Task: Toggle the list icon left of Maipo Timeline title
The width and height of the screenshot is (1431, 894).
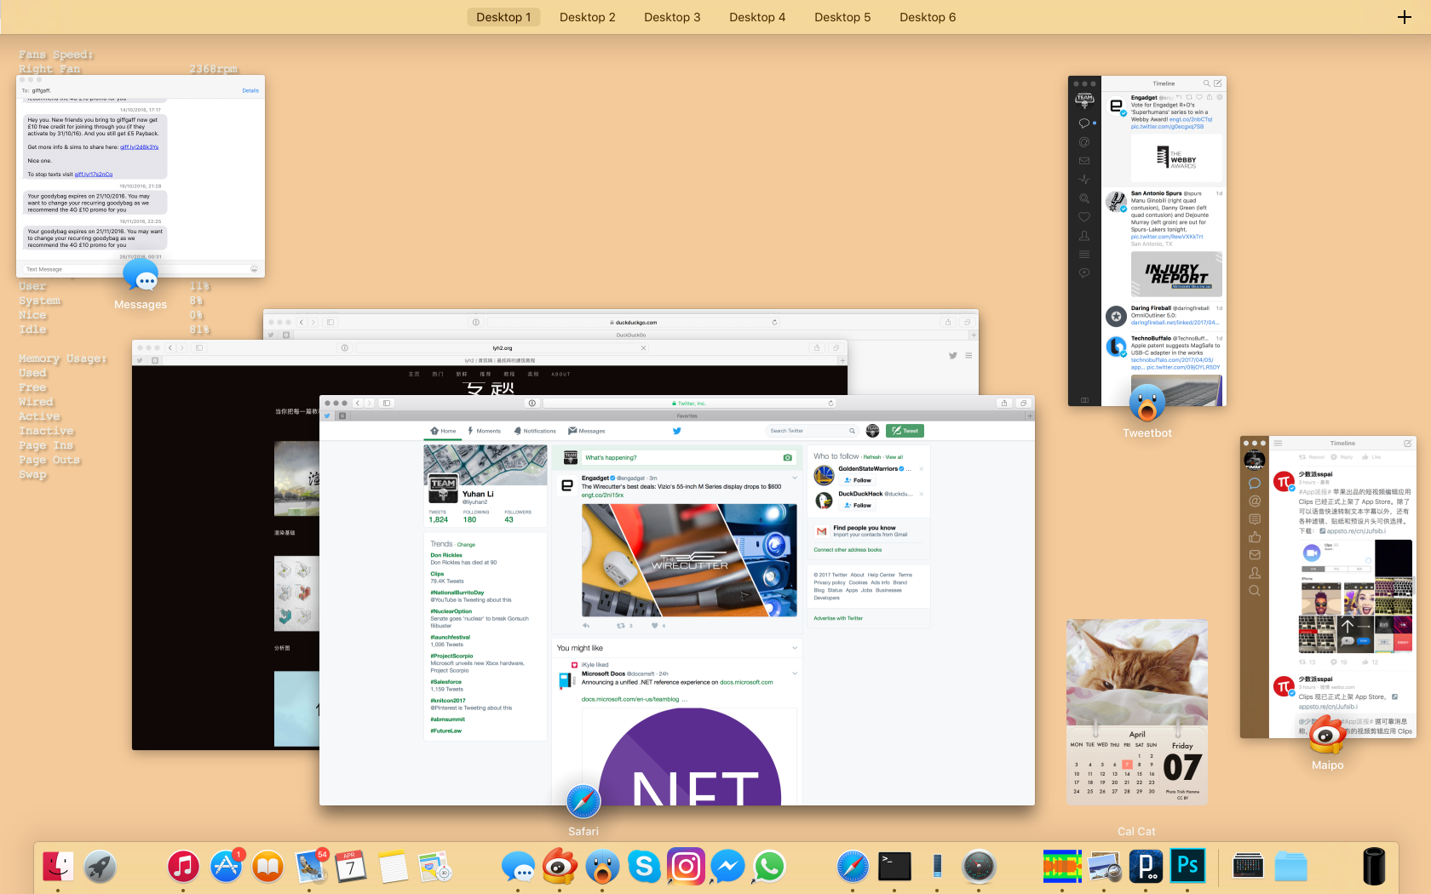Action: (1278, 443)
